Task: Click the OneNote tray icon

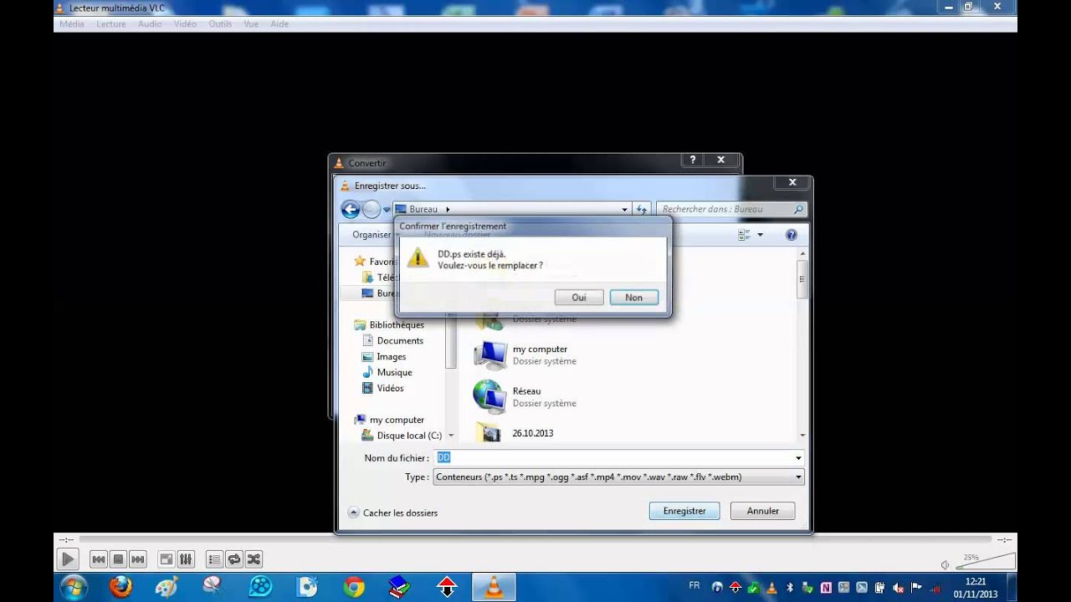Action: pos(827,587)
